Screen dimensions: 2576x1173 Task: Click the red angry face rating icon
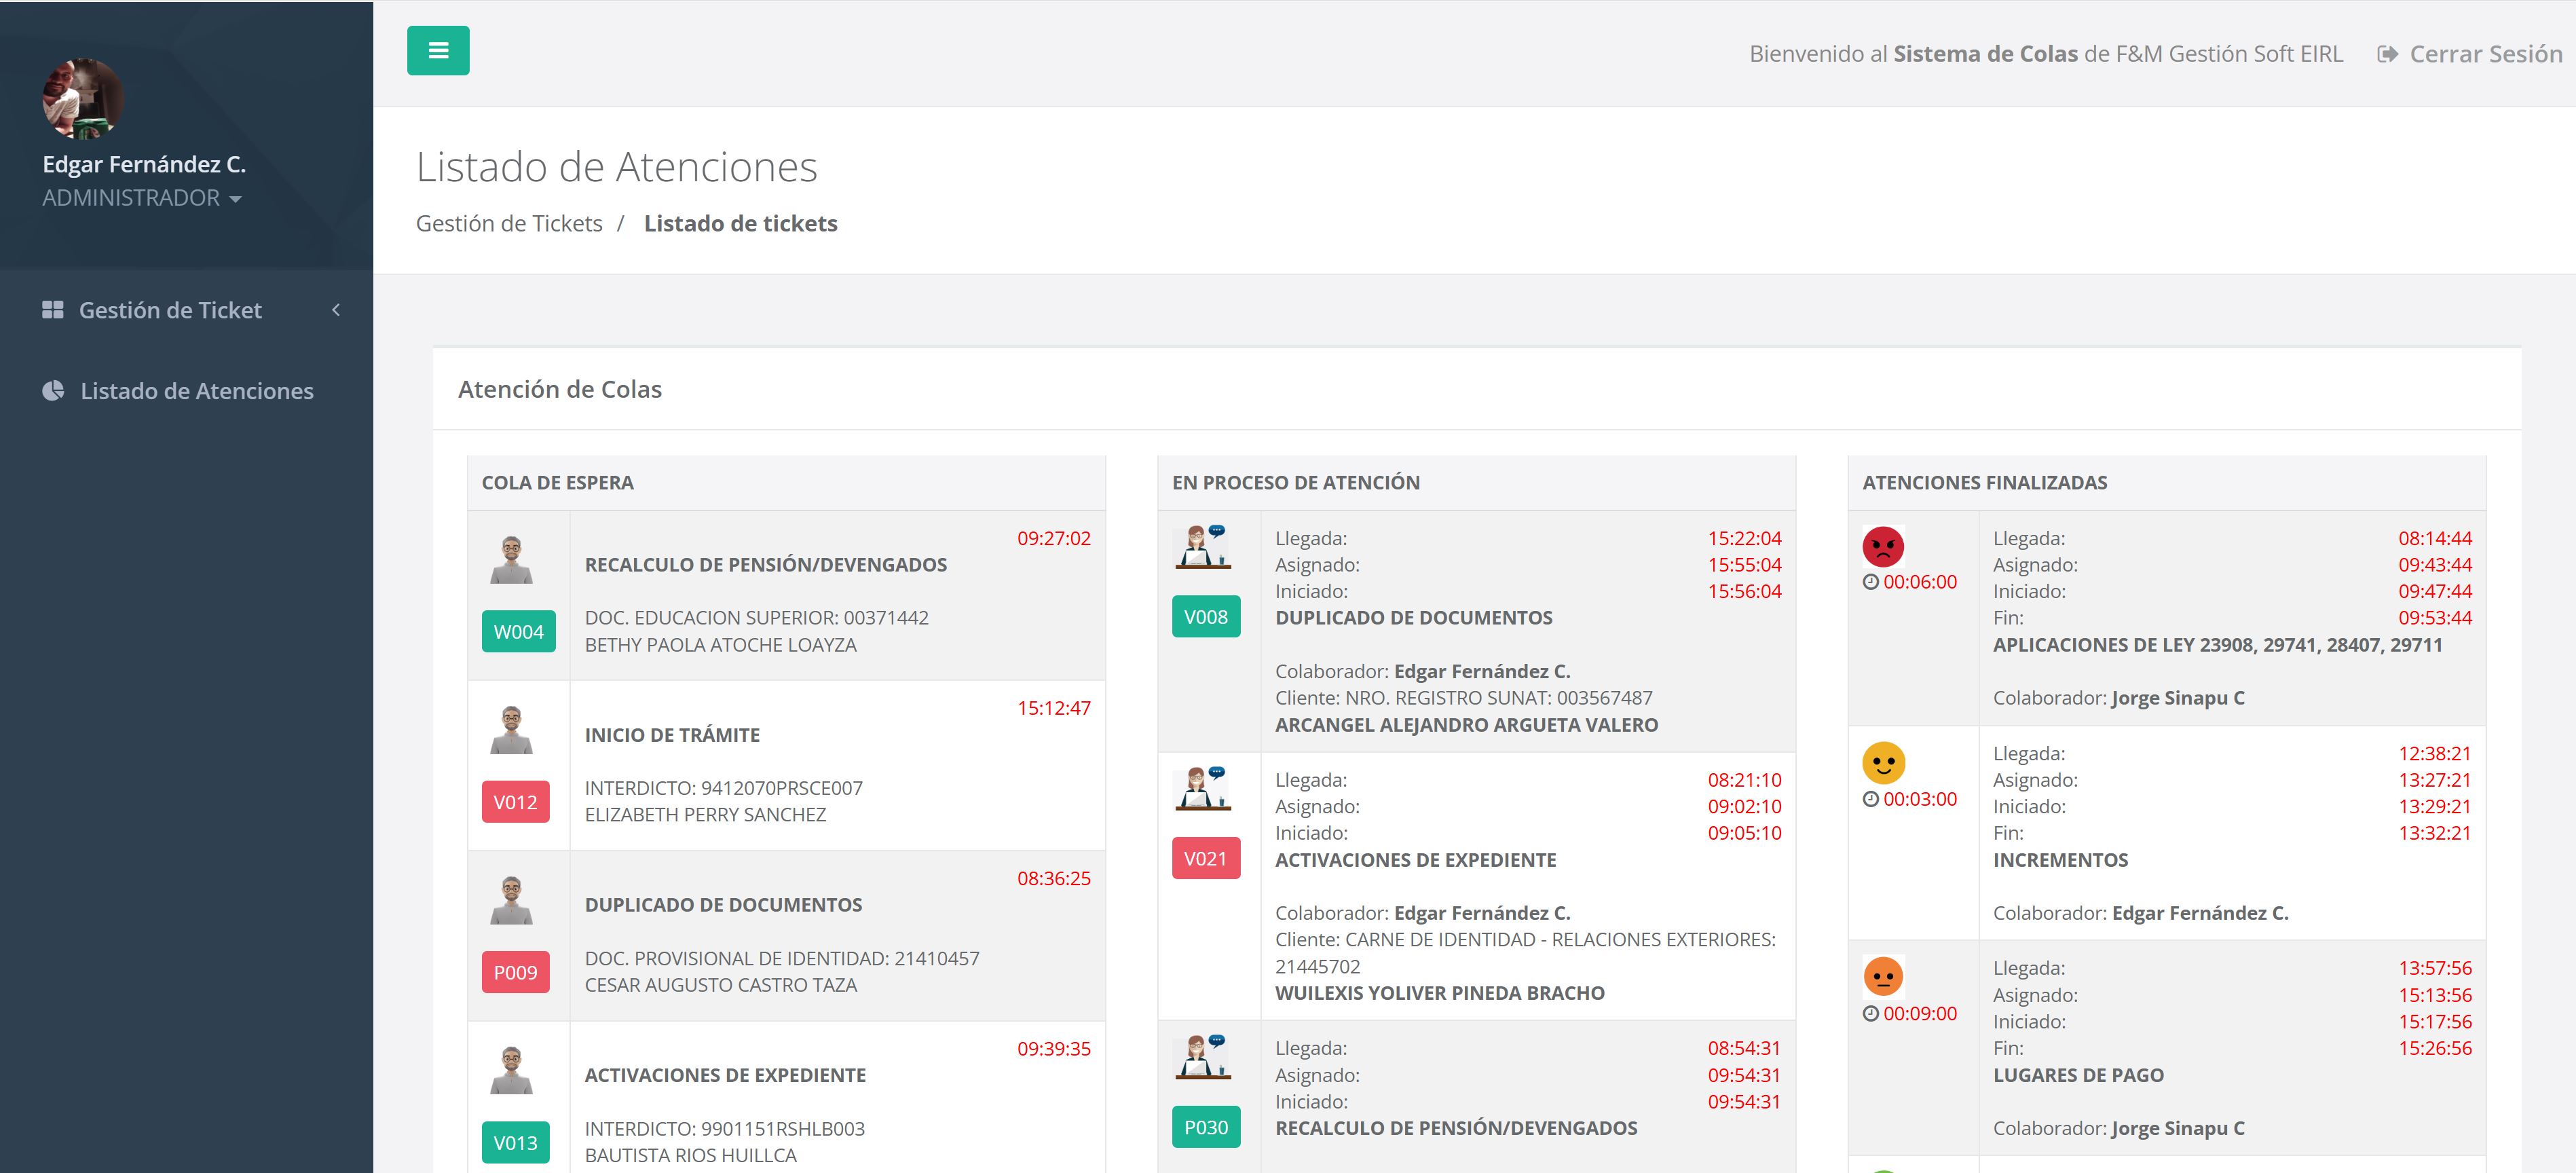tap(1882, 547)
